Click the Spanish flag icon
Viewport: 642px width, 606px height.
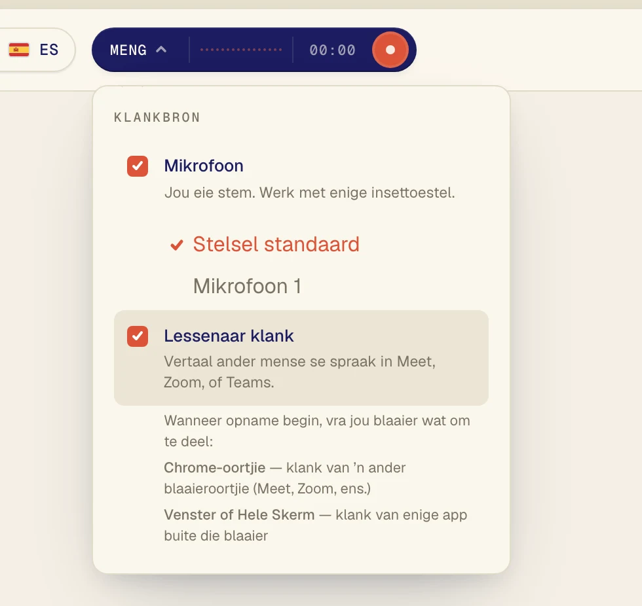click(19, 50)
